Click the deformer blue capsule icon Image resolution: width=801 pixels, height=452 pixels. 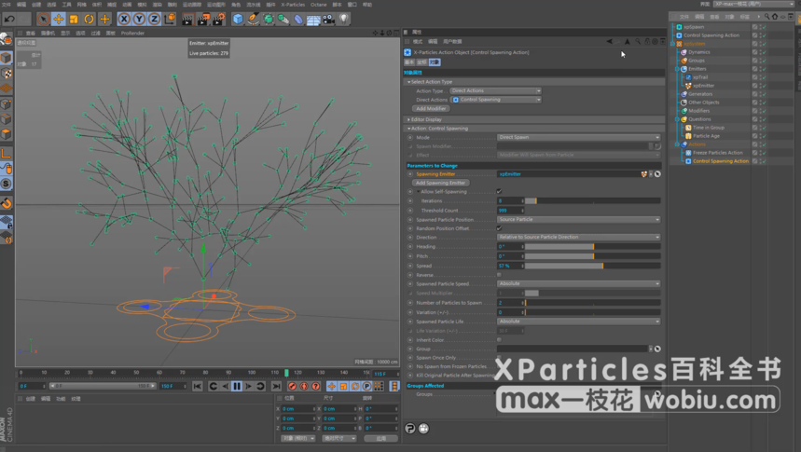click(298, 20)
